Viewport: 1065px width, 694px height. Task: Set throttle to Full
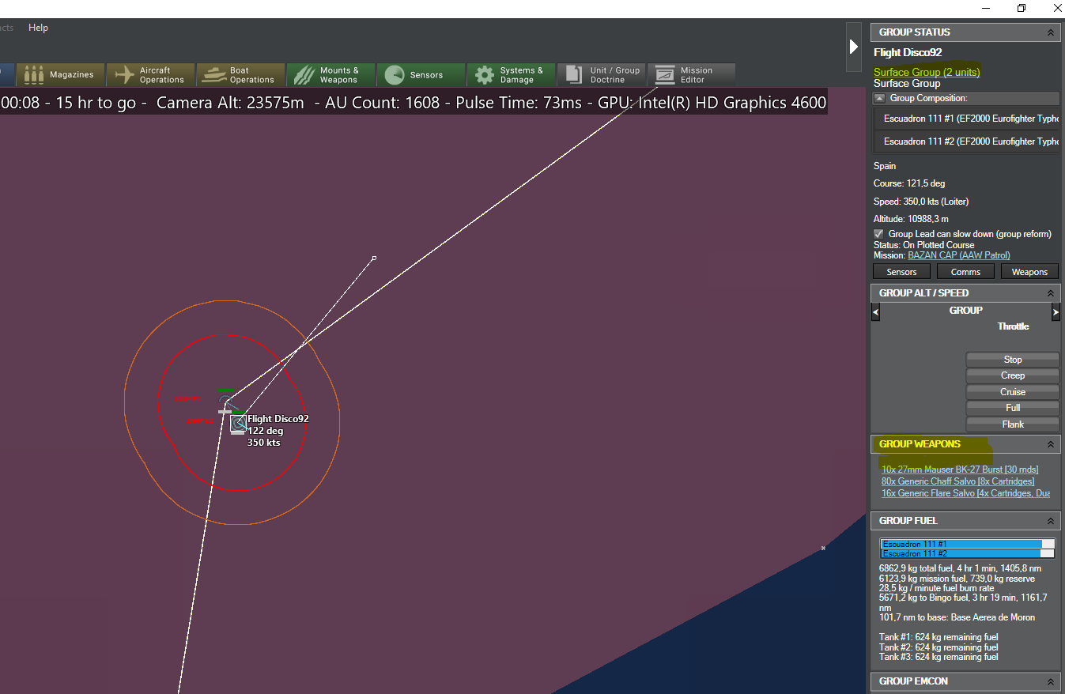point(1013,408)
